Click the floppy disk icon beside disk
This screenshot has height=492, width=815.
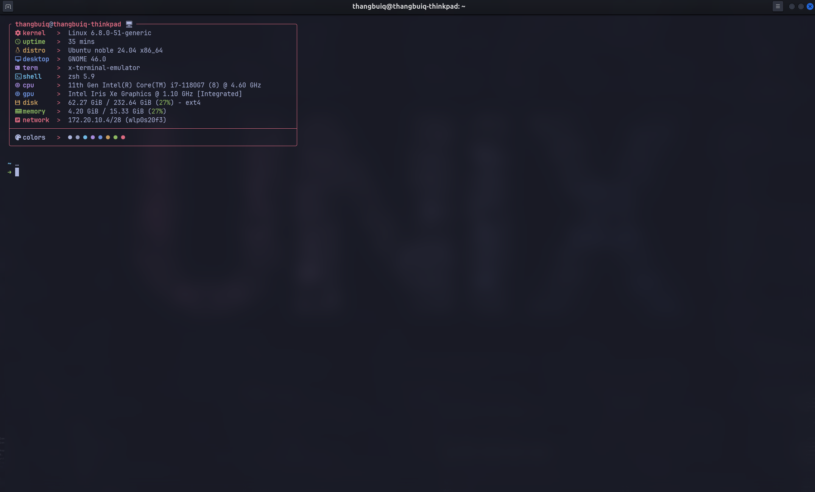tap(17, 103)
